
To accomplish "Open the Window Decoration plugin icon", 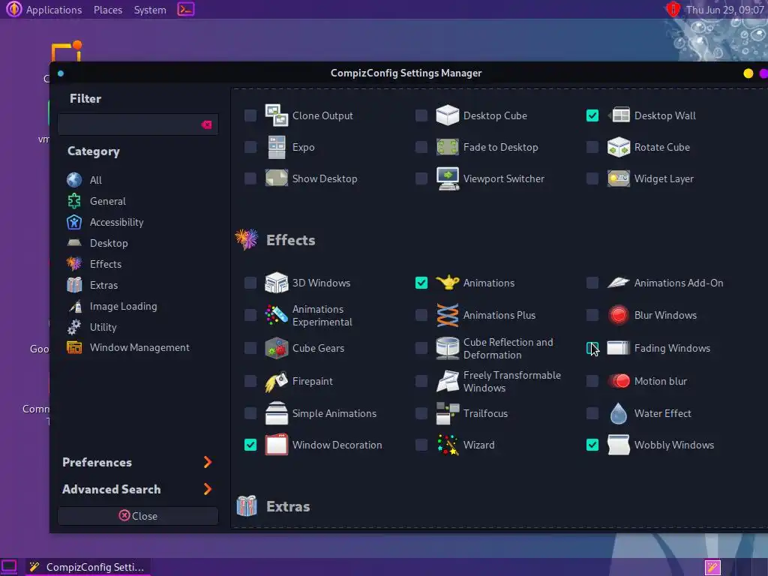I will [x=276, y=445].
